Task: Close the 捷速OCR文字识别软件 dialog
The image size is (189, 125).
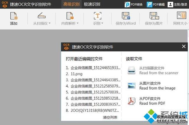Action: click(x=184, y=46)
